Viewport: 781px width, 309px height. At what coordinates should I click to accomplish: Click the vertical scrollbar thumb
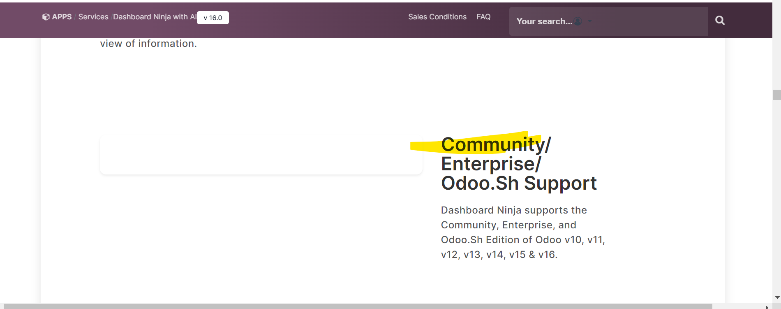tap(777, 95)
